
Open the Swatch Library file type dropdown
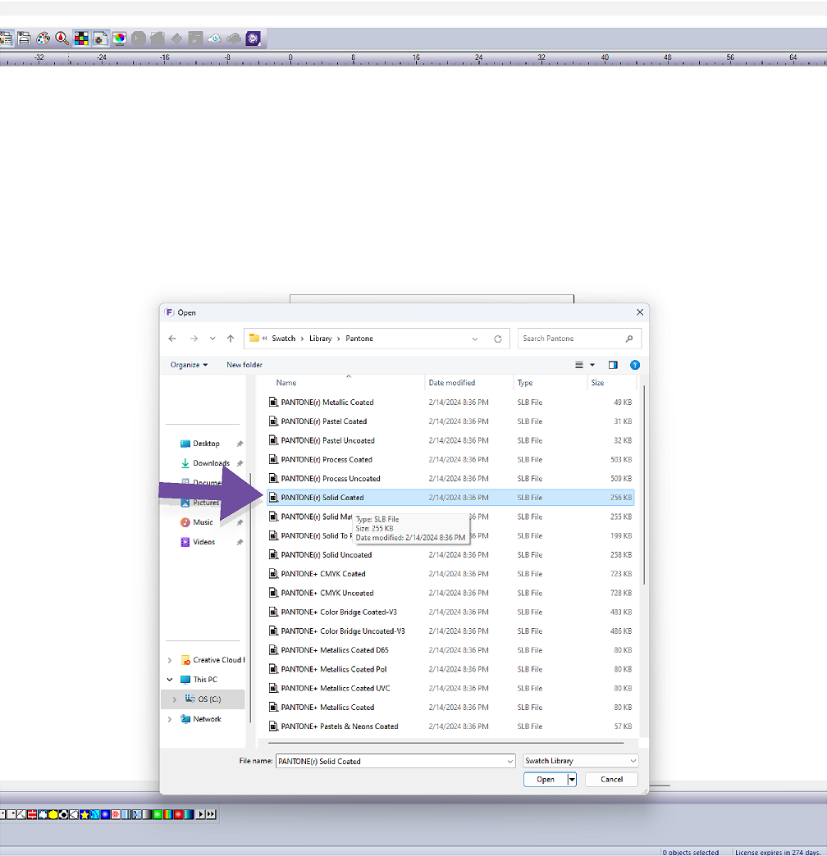[580, 760]
